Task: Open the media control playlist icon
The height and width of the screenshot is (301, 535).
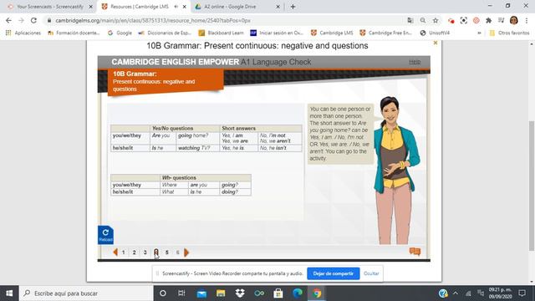Action: coord(501,20)
